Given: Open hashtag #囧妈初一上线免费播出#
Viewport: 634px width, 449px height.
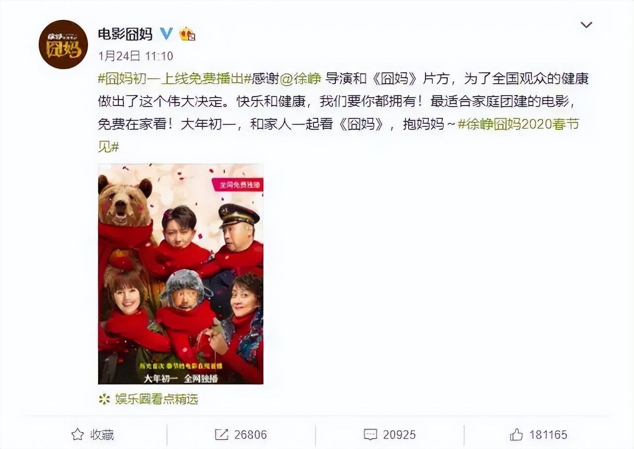Looking at the screenshot, I should [175, 78].
